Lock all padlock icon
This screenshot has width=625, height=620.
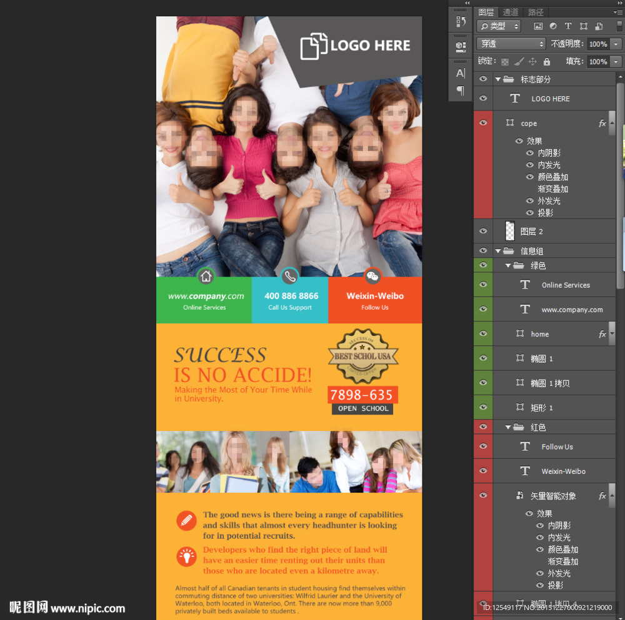pos(547,62)
